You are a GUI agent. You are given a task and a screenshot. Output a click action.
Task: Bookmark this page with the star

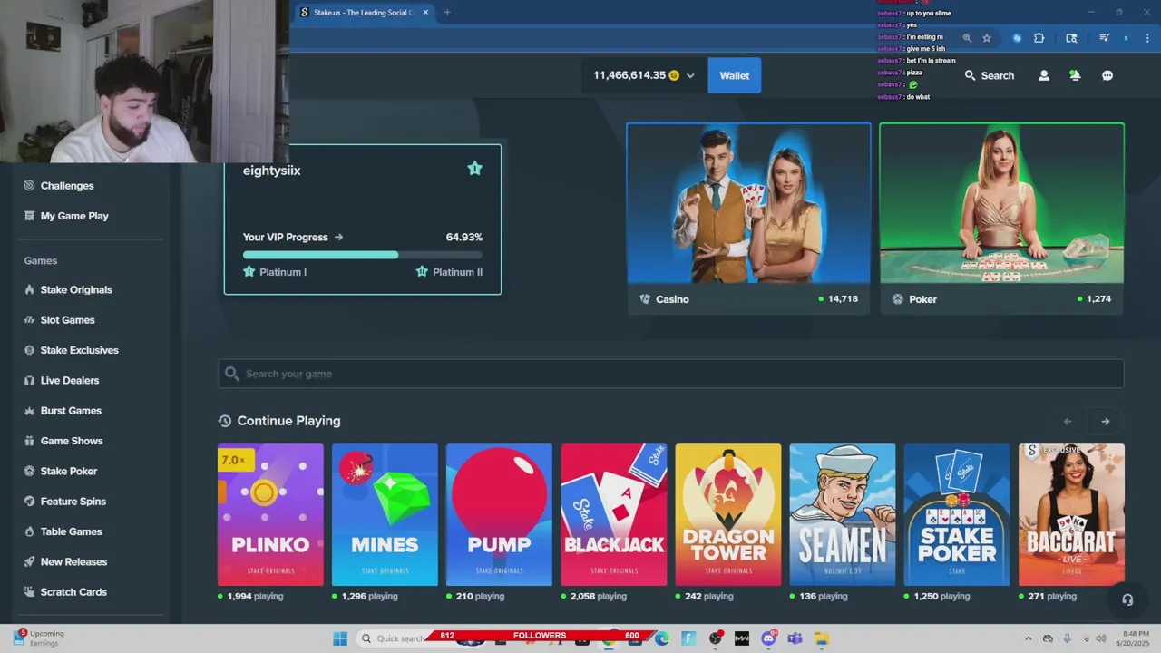tap(987, 38)
